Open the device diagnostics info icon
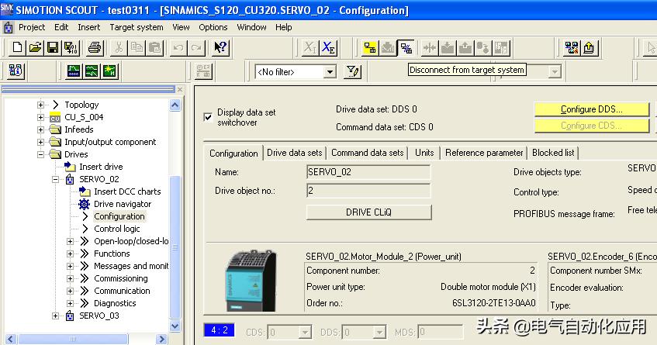This screenshot has width=657, height=345. (x=16, y=71)
